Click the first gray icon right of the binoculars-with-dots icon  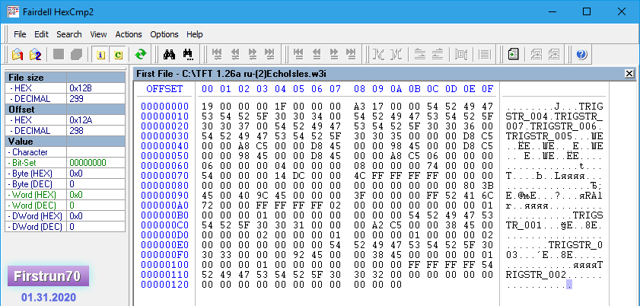[217, 54]
